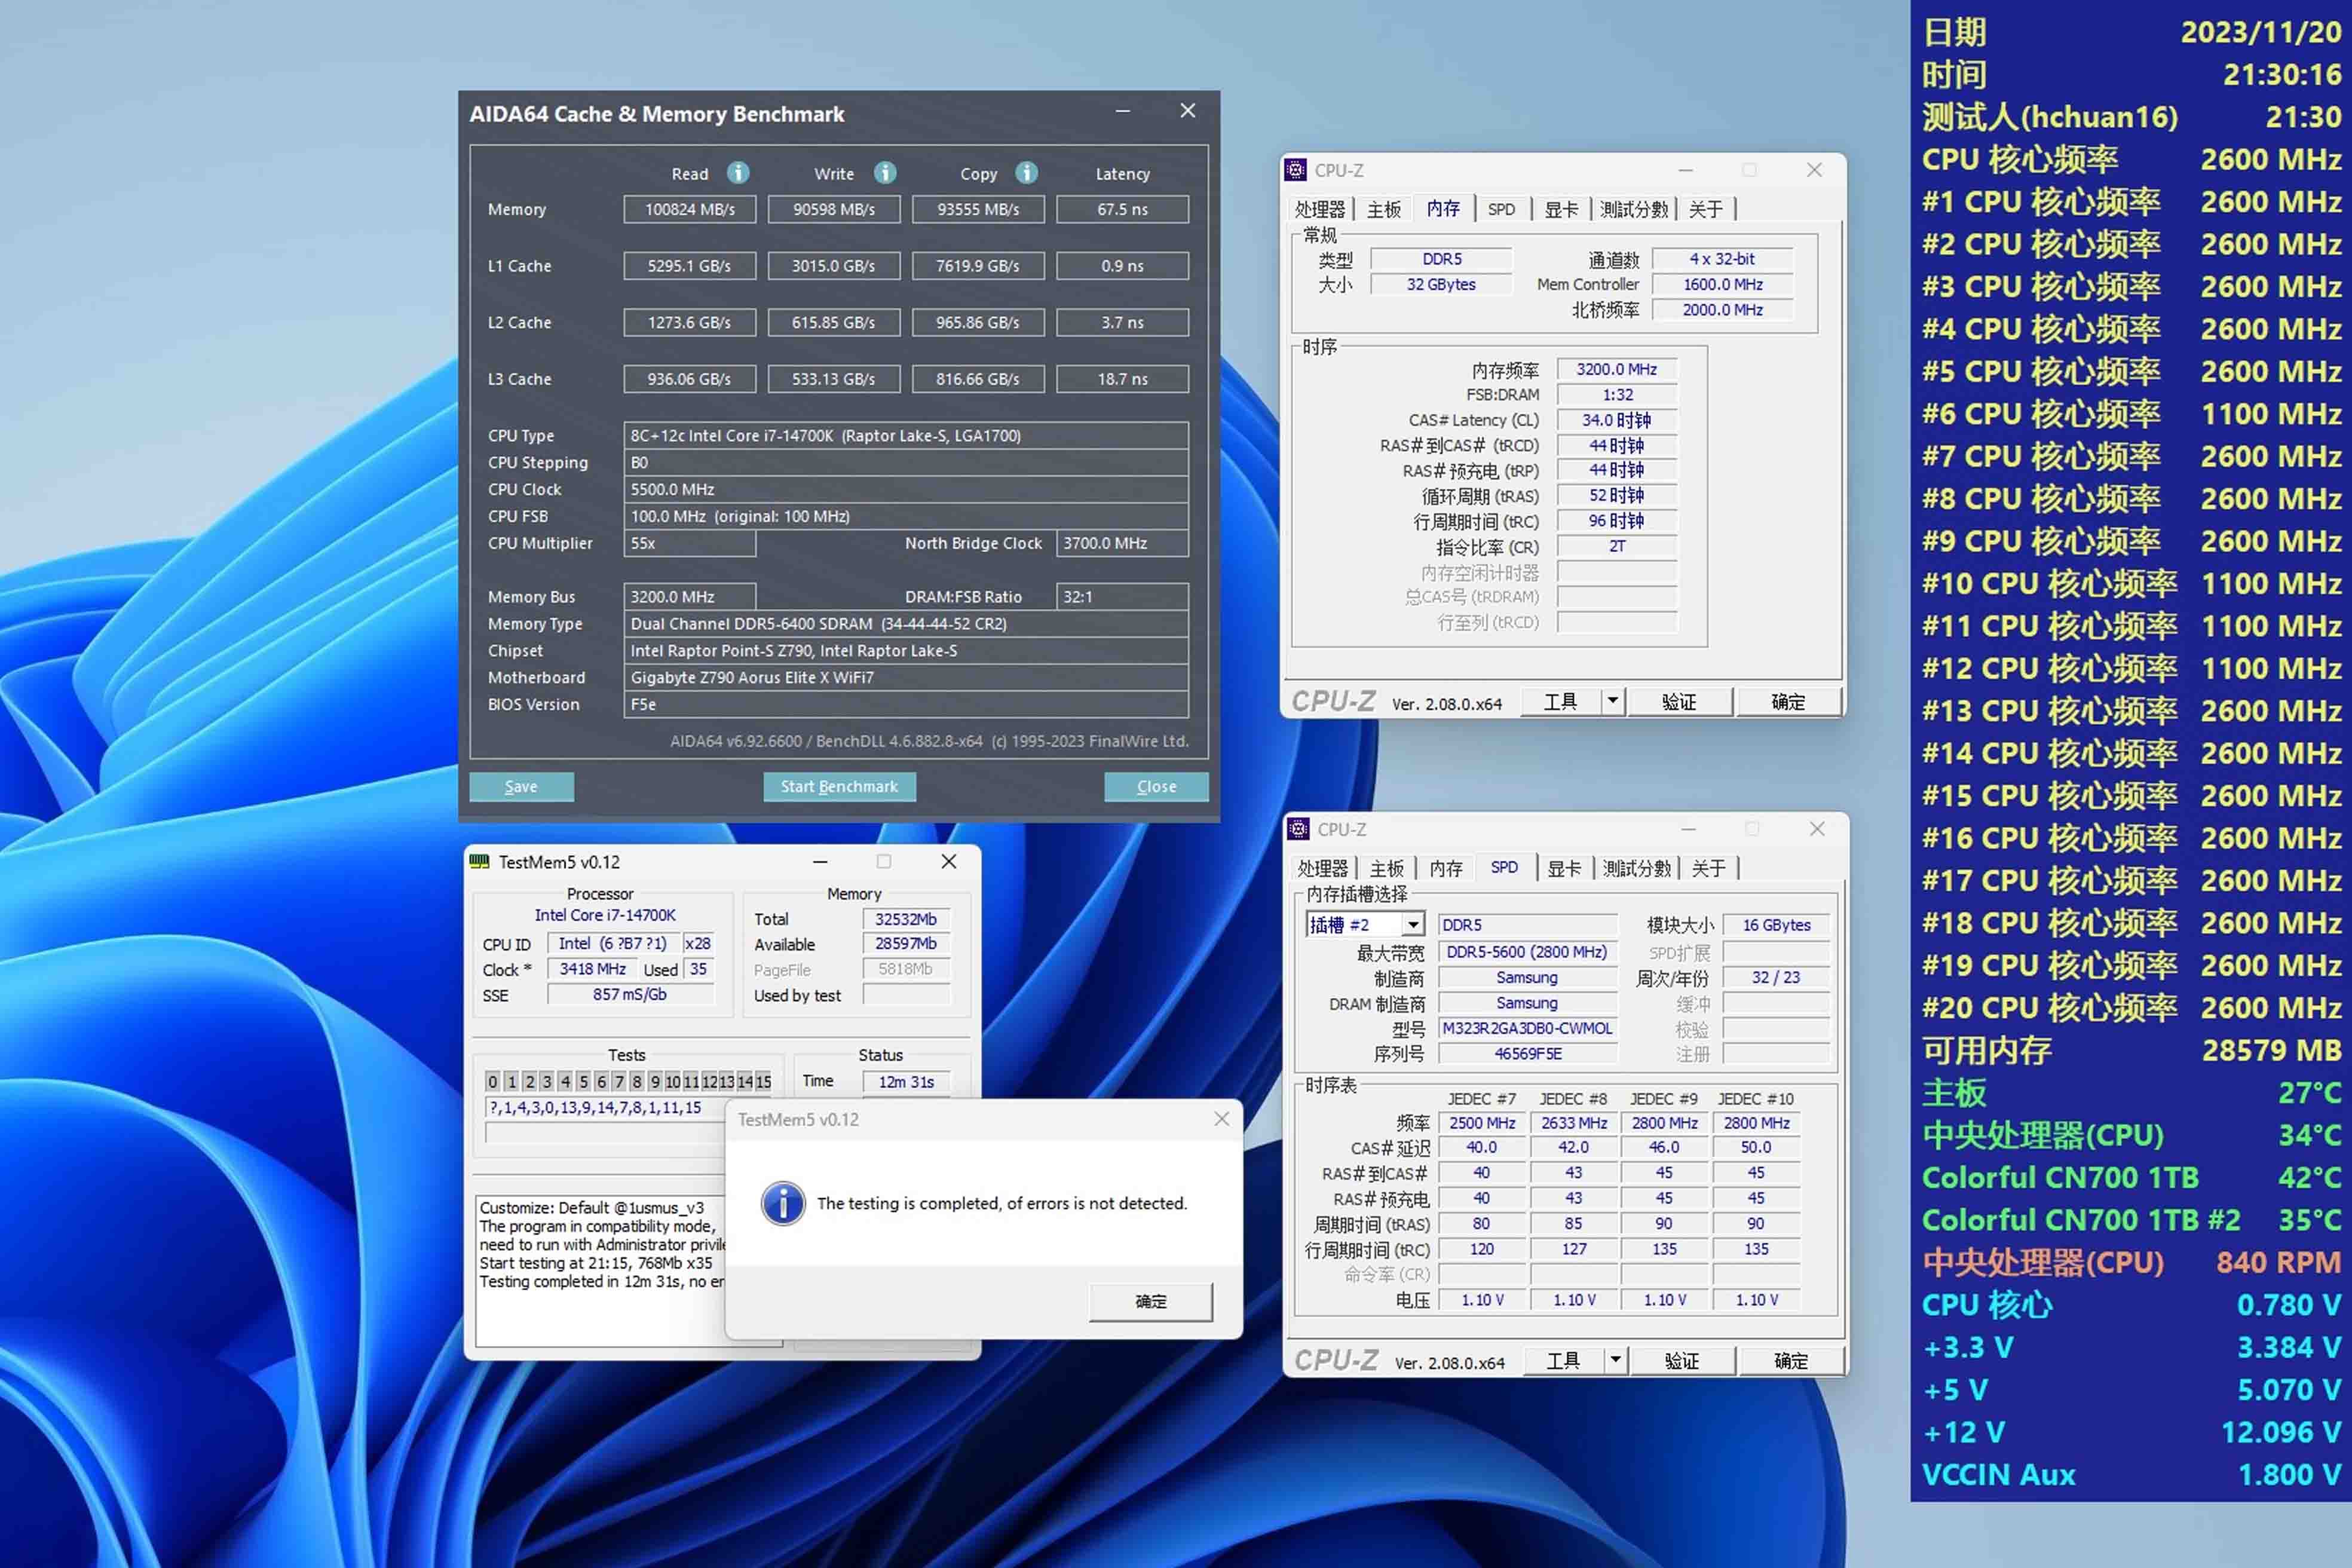
Task: Click VCCIN Aux 1.800 V sensor row
Action: click(x=2131, y=1475)
